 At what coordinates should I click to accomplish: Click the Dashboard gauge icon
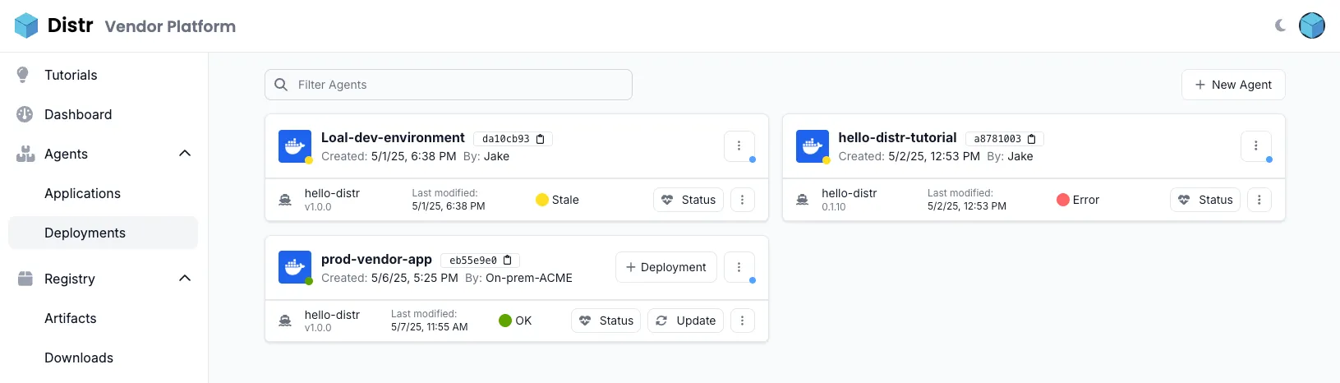(25, 114)
